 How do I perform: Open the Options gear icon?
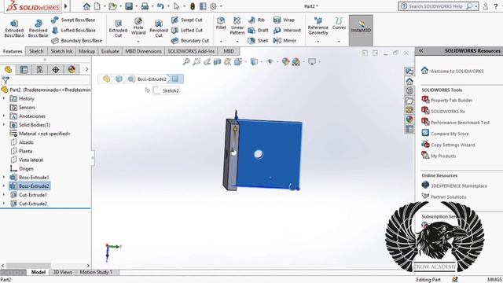point(213,6)
